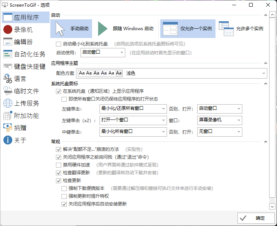Screen dimensions: 277x226
Task: Toggle 检查翻译更新 checkbox
Action: (59, 173)
